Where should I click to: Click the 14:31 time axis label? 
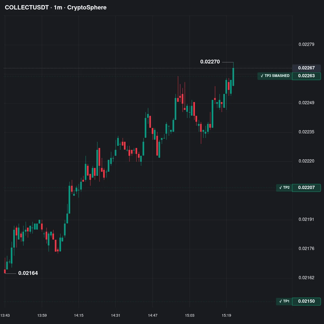tap(116, 315)
